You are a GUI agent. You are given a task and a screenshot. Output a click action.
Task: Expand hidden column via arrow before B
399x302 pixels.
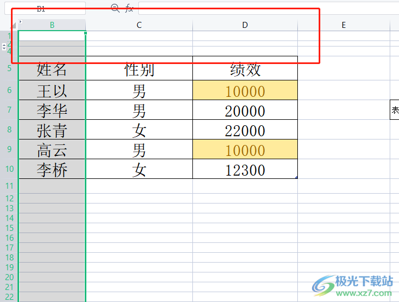click(21, 22)
